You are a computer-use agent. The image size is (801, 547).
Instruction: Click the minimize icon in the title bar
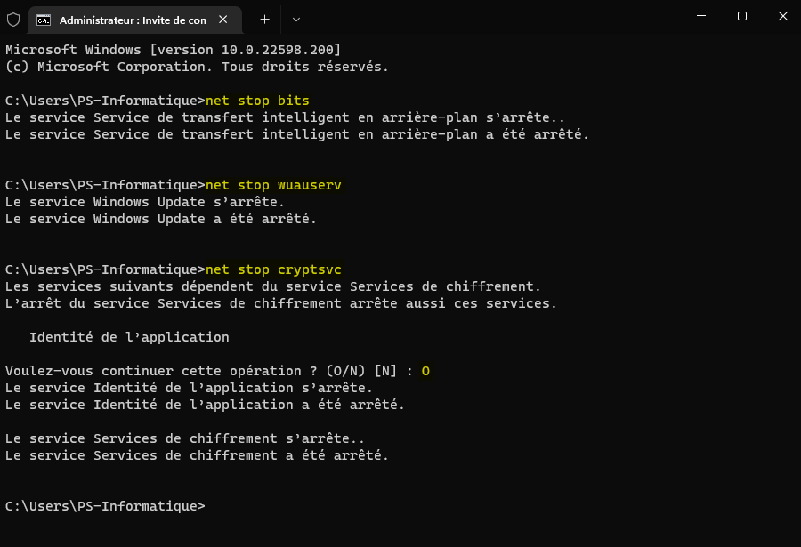tap(701, 17)
